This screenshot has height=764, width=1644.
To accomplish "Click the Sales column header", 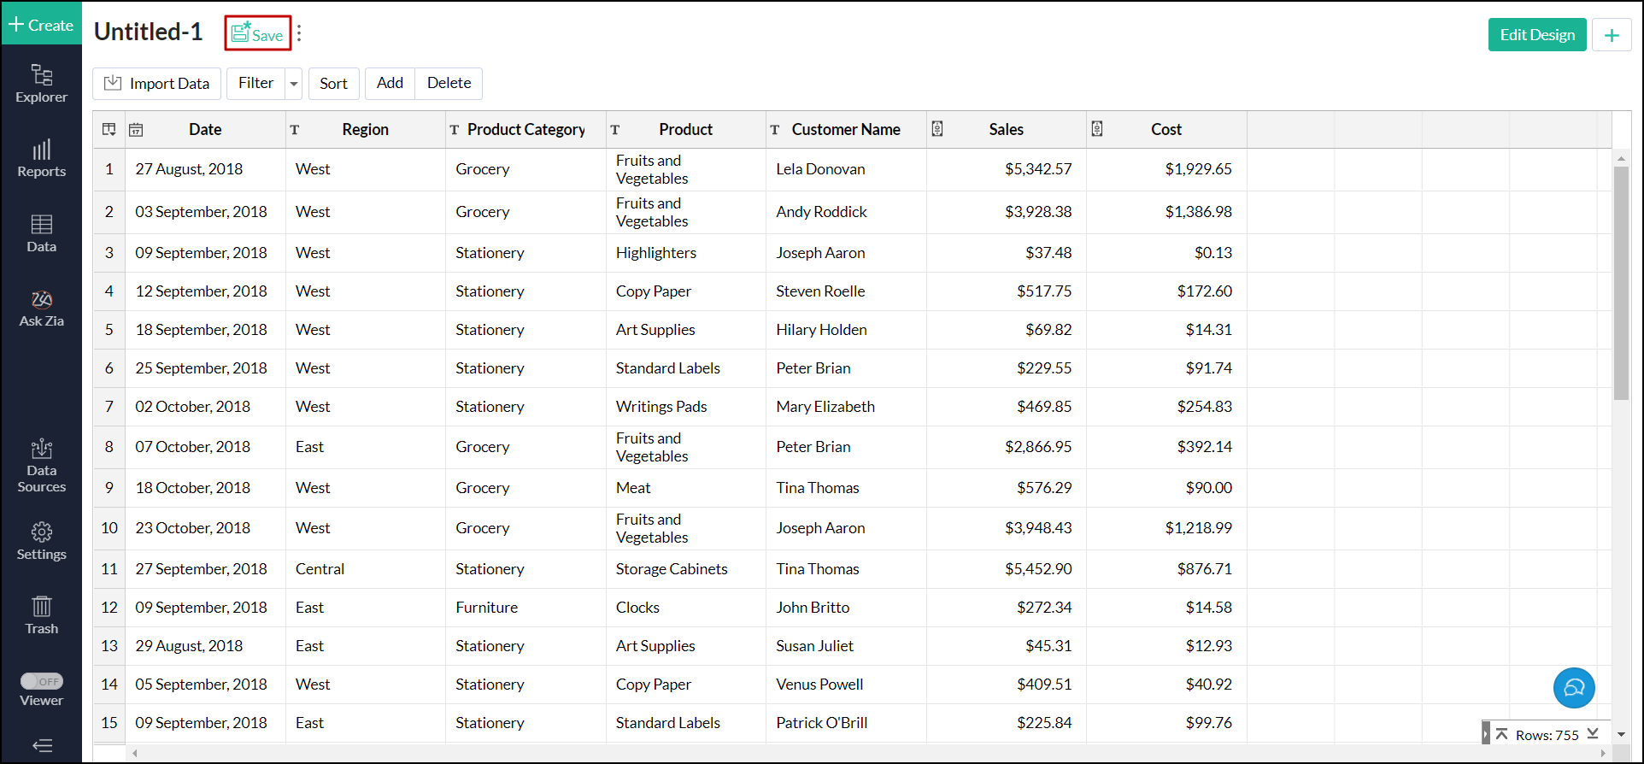I will point(1005,130).
